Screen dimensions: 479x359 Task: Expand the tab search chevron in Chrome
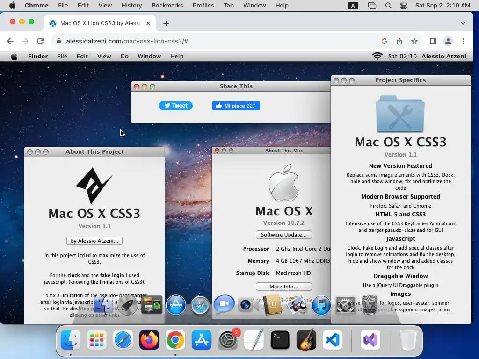tap(463, 23)
